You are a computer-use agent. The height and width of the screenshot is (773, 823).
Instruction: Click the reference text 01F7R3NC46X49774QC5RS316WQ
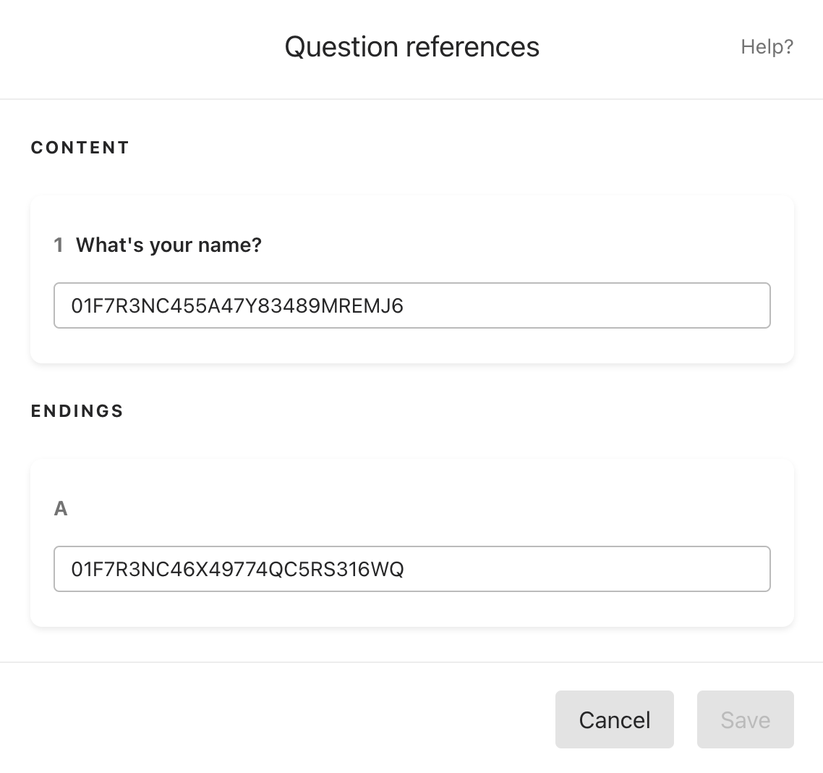[237, 569]
